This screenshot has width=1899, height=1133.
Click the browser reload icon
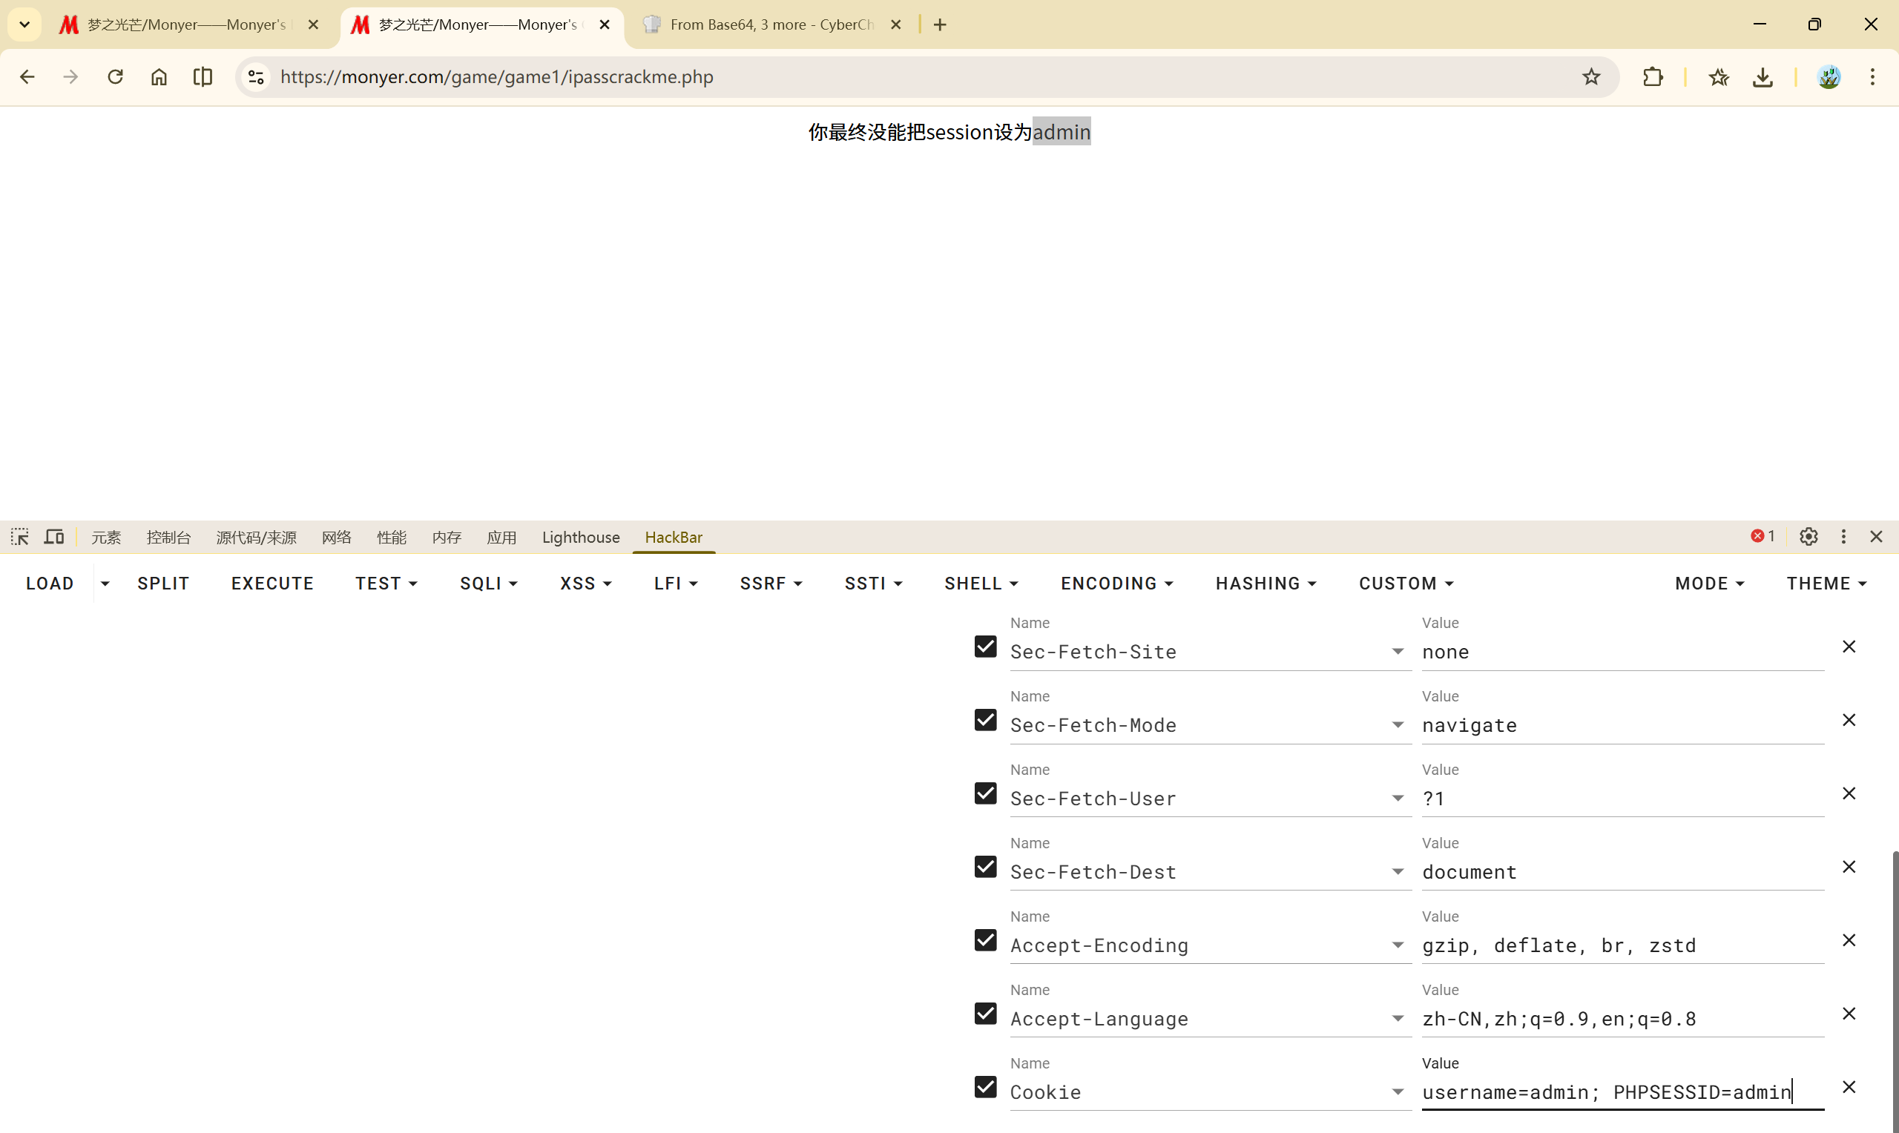[x=115, y=77]
